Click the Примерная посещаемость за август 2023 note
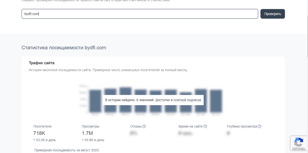308x153 pixels. tap(67, 150)
